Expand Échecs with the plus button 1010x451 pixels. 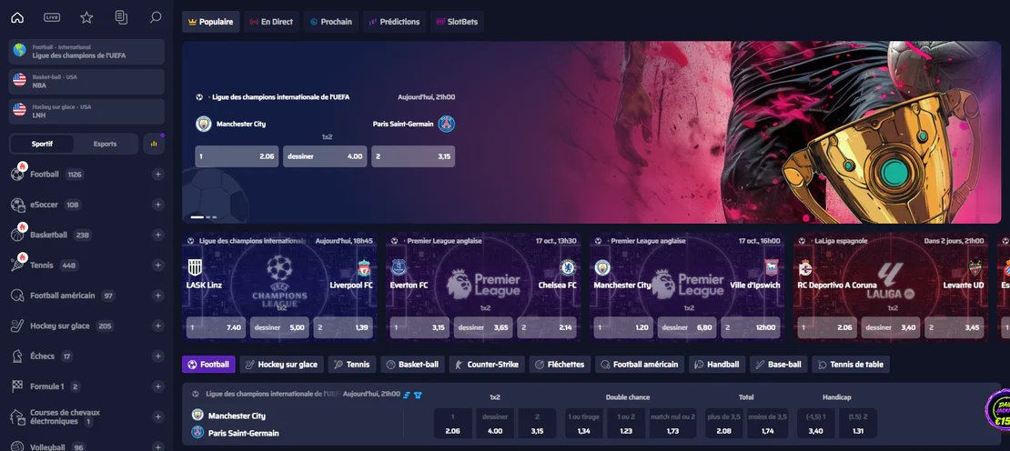157,356
